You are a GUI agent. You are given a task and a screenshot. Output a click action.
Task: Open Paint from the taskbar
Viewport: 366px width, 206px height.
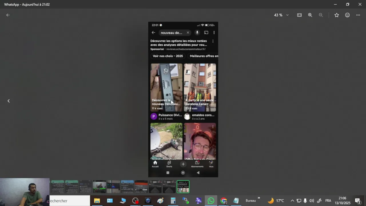tap(160, 201)
